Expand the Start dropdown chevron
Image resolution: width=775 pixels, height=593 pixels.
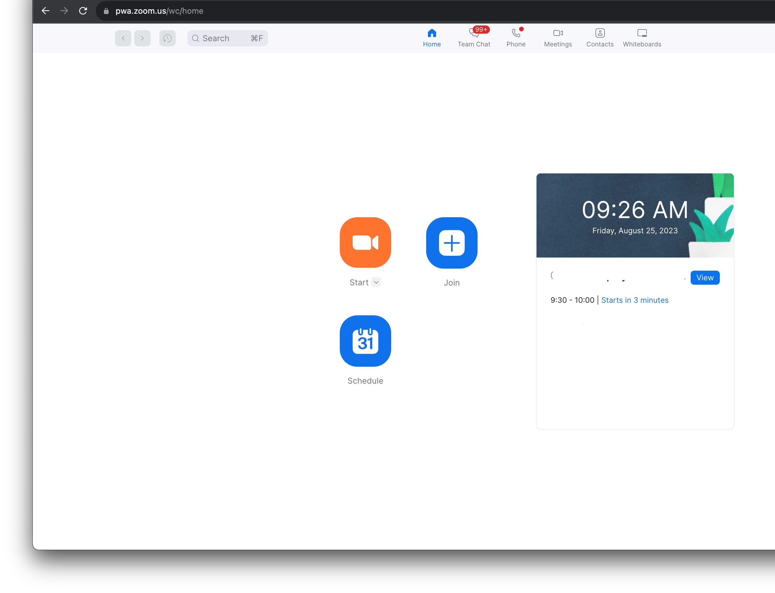[x=376, y=282]
